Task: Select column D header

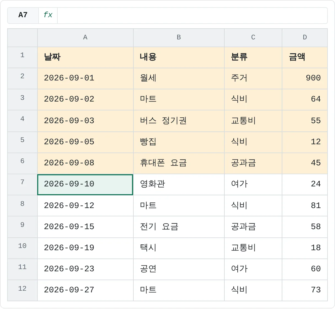Action: (305, 37)
